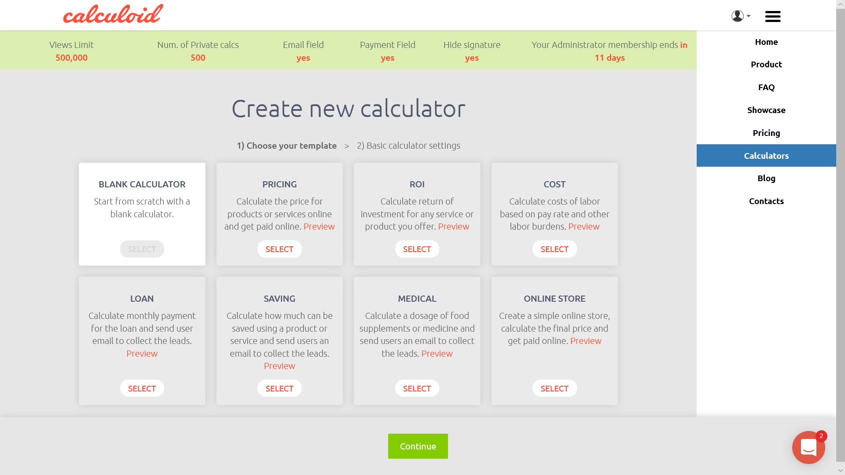Select the COST calculator template
Screen dimensions: 845x475
click(x=554, y=249)
